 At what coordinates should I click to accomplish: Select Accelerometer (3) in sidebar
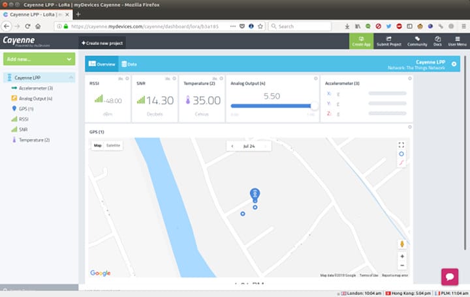coord(36,88)
